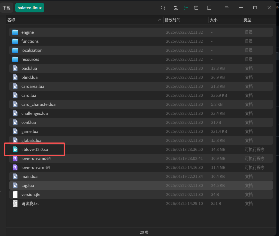Click the love-run-arm64 executable icon

[15, 168]
